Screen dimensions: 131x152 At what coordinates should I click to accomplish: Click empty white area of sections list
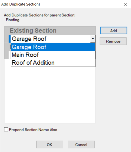(50, 94)
